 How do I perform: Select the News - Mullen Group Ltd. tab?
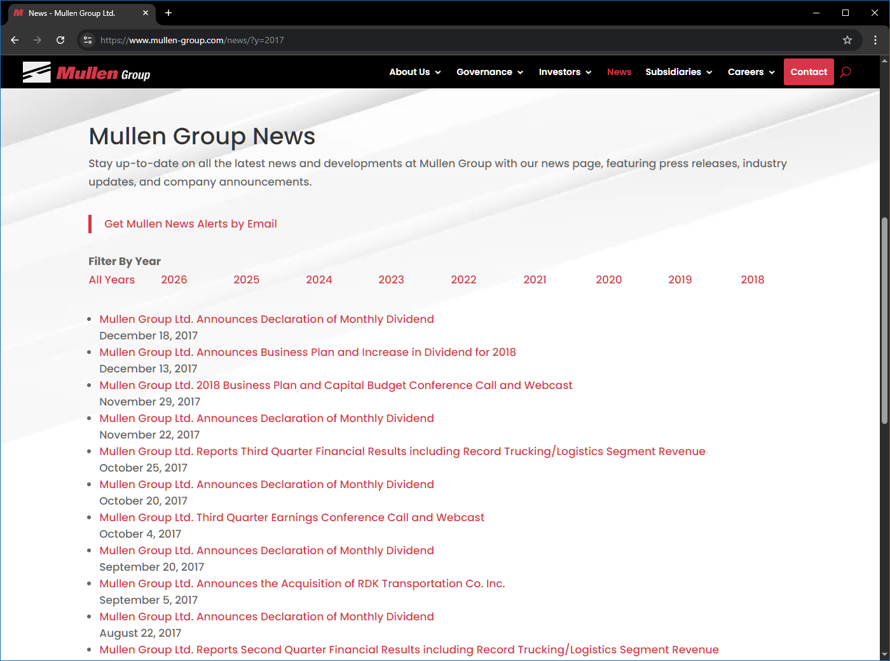click(x=82, y=13)
